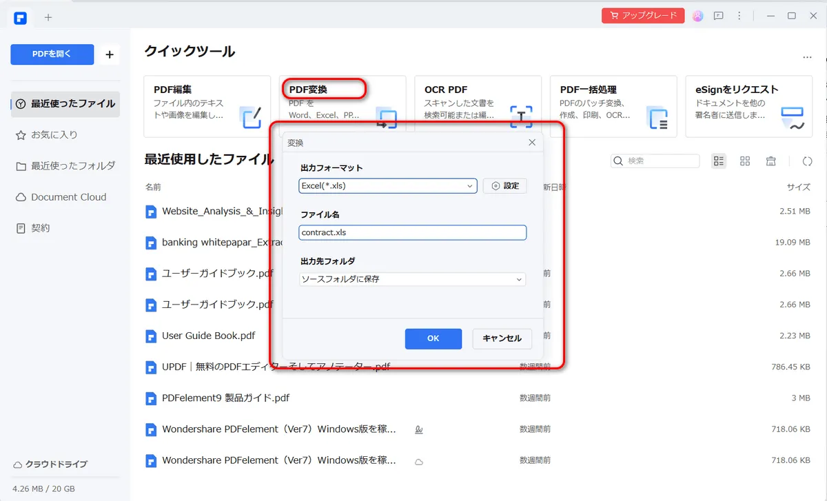Open the PDF一括処理 quick tool card

coord(613,106)
